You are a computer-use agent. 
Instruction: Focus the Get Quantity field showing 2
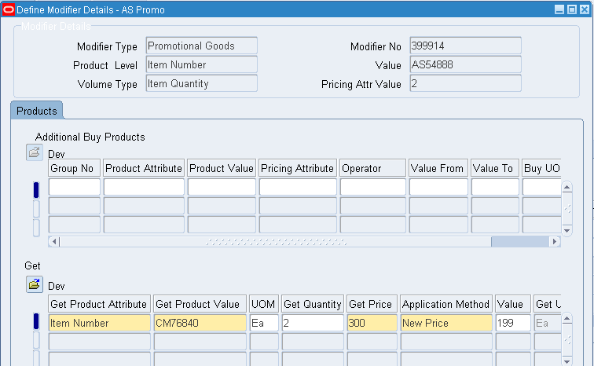[313, 323]
